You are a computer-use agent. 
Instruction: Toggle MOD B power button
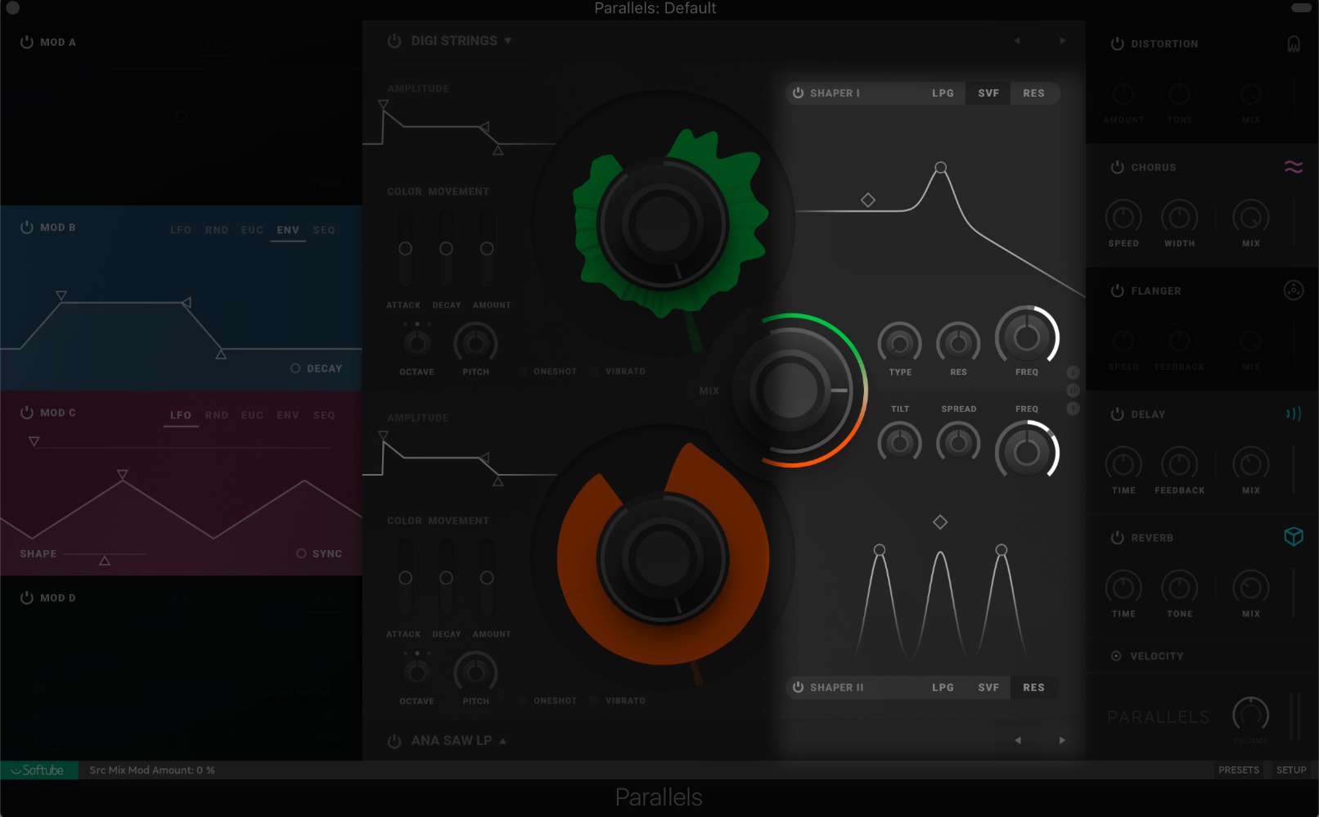[x=27, y=227]
